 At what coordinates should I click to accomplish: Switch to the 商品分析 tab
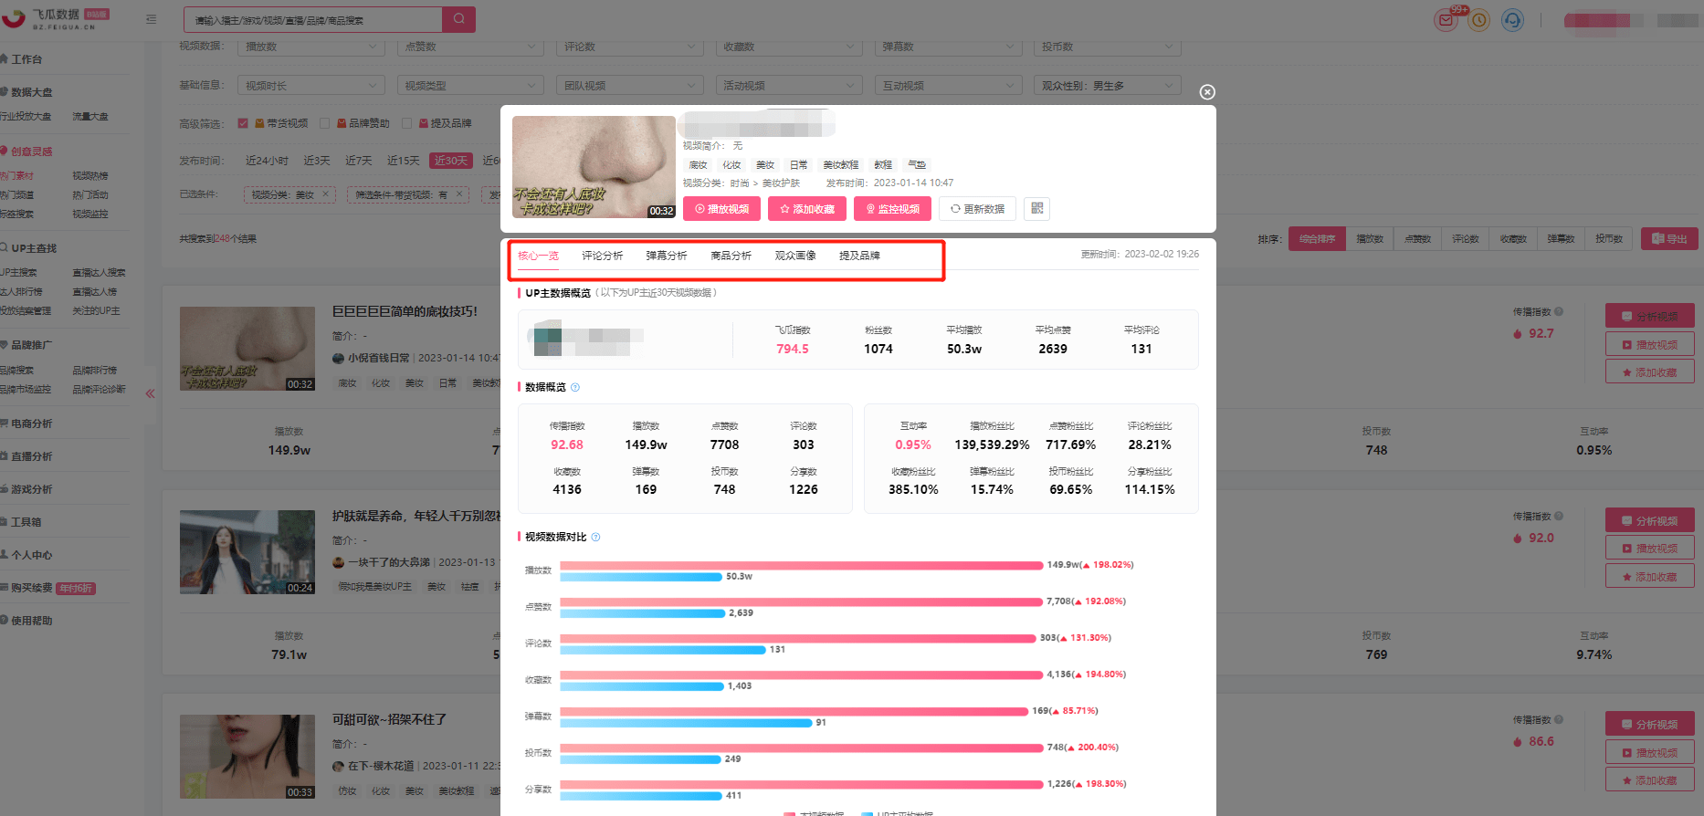731,256
